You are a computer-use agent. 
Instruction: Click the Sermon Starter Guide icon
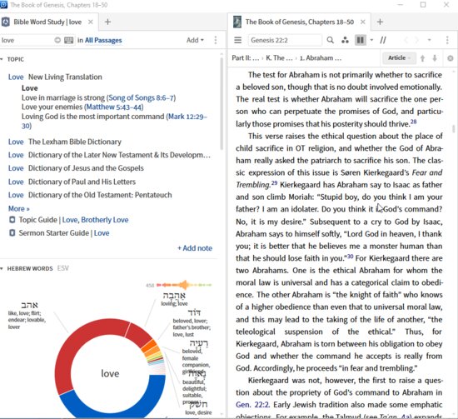click(x=12, y=233)
